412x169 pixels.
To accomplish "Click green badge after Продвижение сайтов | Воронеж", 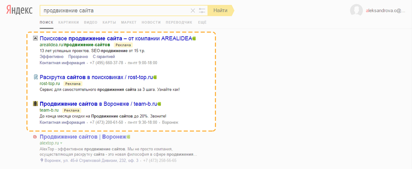I will point(129,137).
